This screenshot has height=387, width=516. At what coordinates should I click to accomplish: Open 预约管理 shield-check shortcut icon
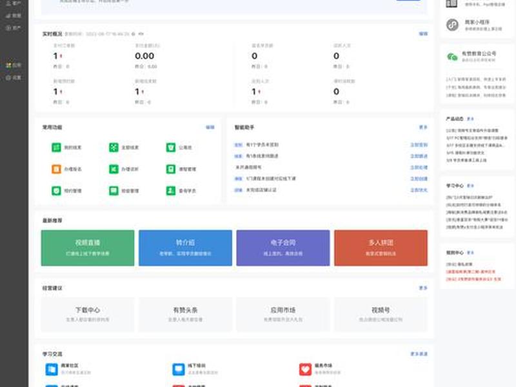[56, 190]
